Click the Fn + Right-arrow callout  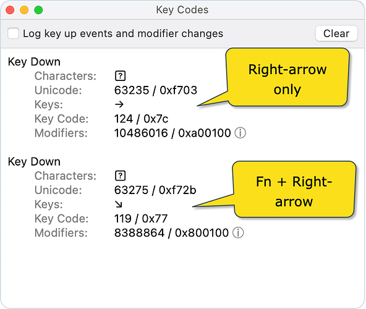(x=294, y=190)
